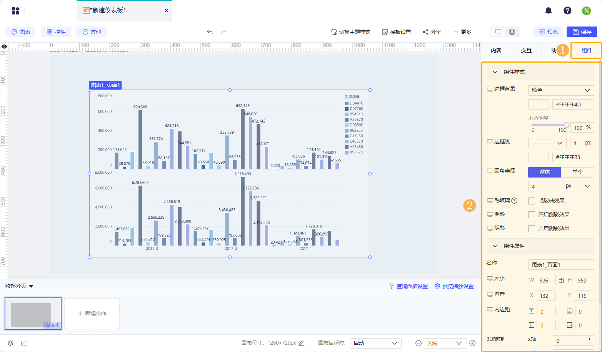Open 预览播放设置 settings link
Screen dimensions: 602x352
[x=454, y=286]
